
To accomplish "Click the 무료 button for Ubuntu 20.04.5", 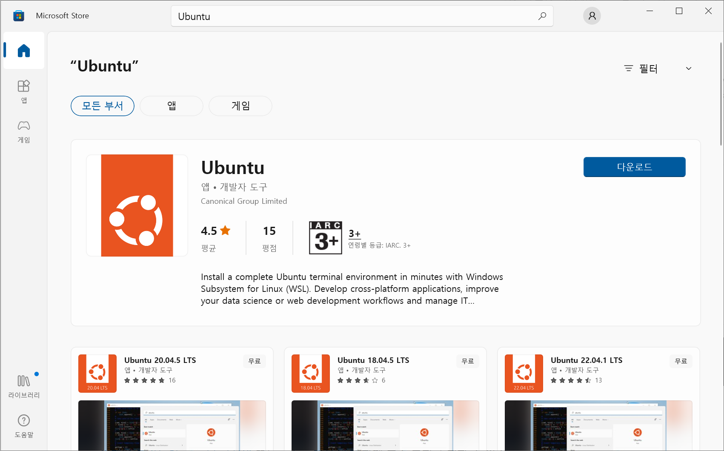I will (255, 361).
